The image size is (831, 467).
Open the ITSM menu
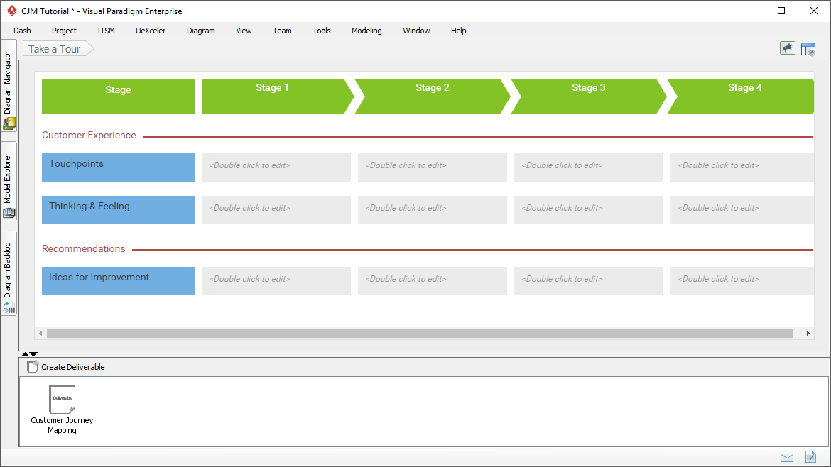(x=106, y=31)
